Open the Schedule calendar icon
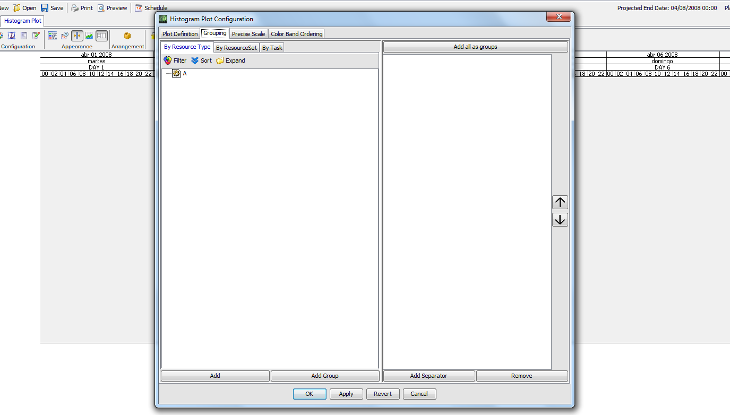The image size is (730, 415). (139, 8)
